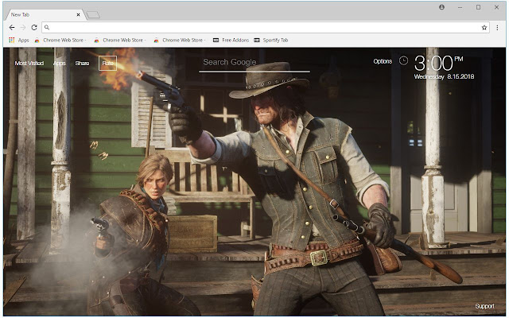509x318 pixels.
Task: Open the Support link
Action: 484,306
